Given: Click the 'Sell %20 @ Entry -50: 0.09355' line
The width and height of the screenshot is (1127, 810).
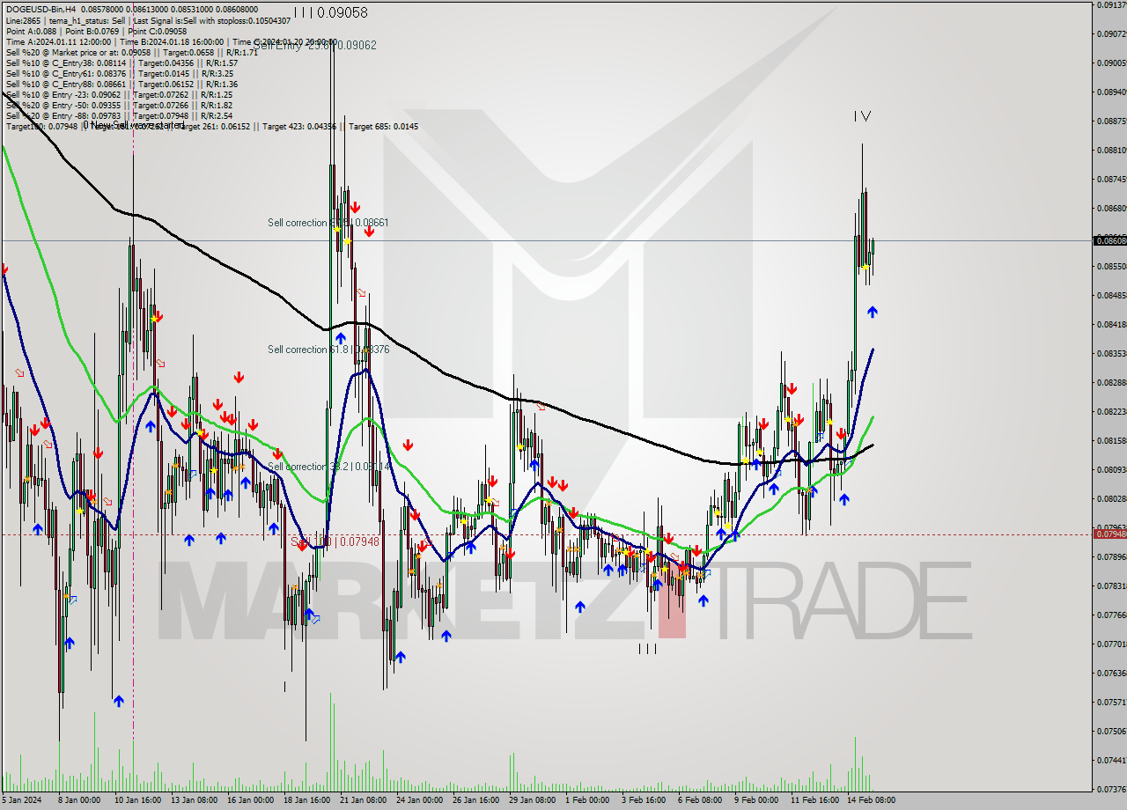Looking at the screenshot, I should [x=119, y=105].
